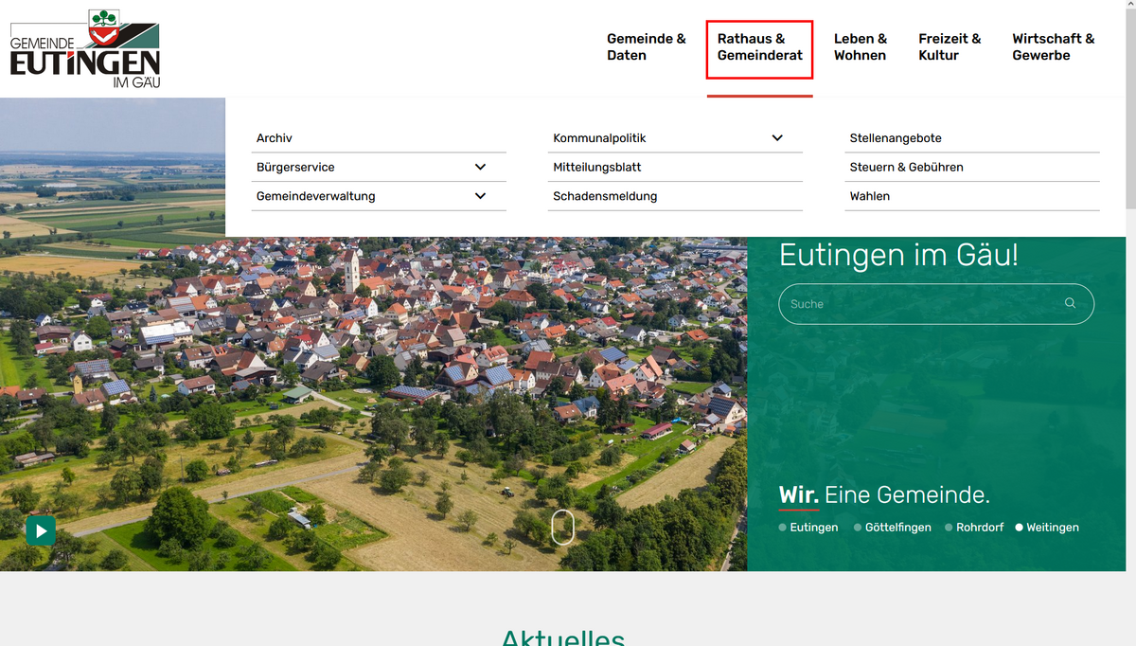Open the Bürgerservice link
The width and height of the screenshot is (1136, 646).
pos(295,167)
